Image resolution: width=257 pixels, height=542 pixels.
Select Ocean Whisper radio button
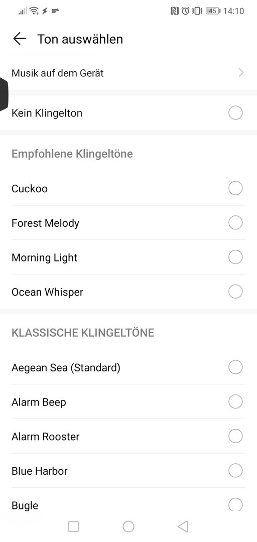235,292
